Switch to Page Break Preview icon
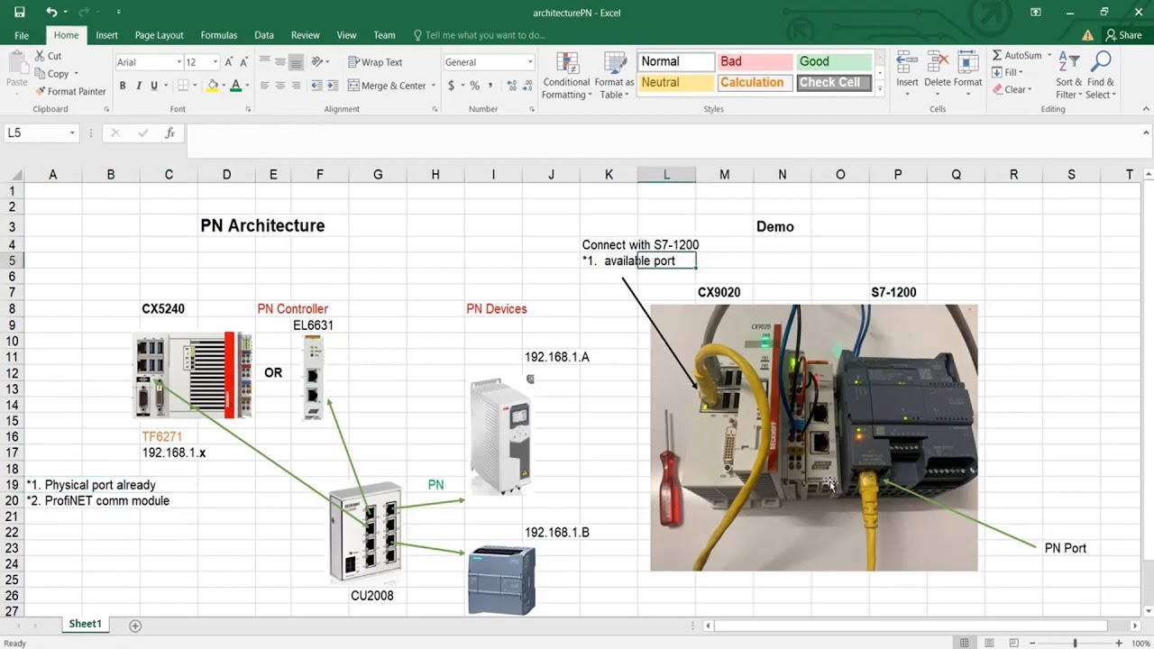The height and width of the screenshot is (649, 1154). coord(1012,643)
